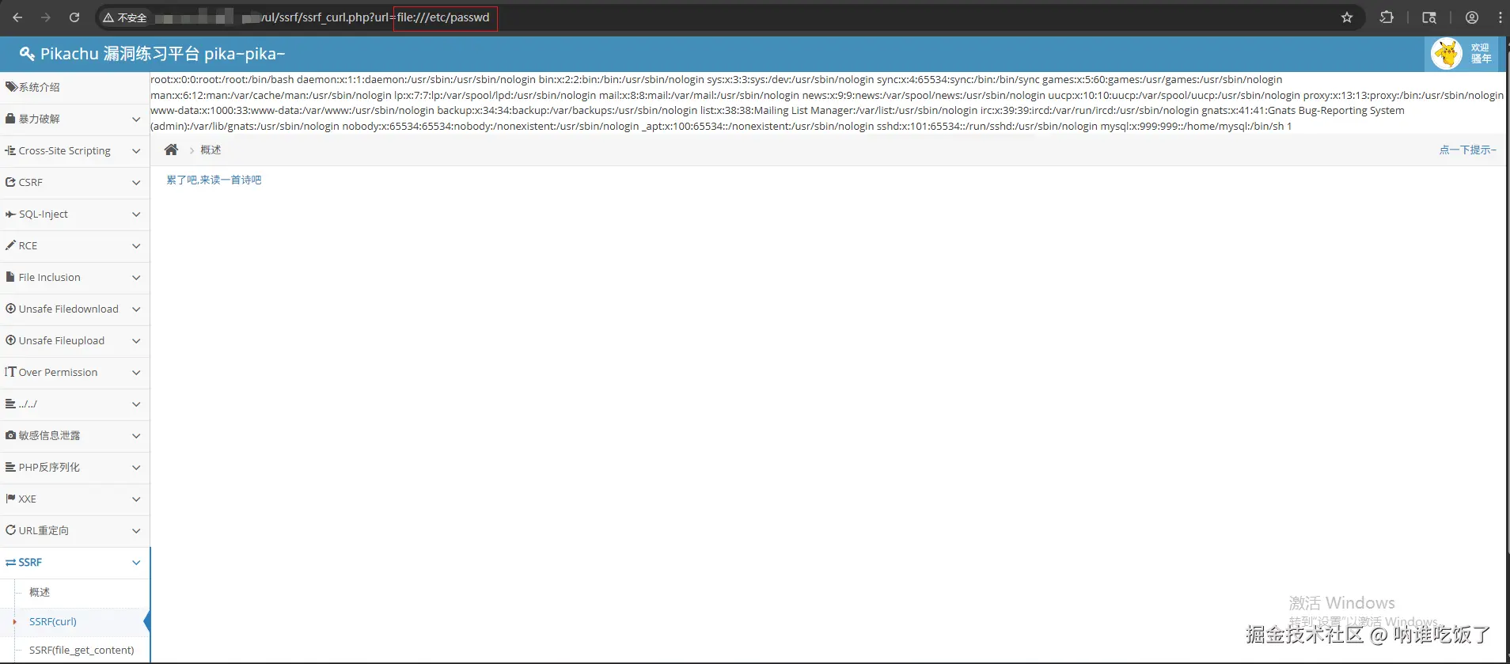Open the PHP反序列化 menu item

click(x=74, y=467)
